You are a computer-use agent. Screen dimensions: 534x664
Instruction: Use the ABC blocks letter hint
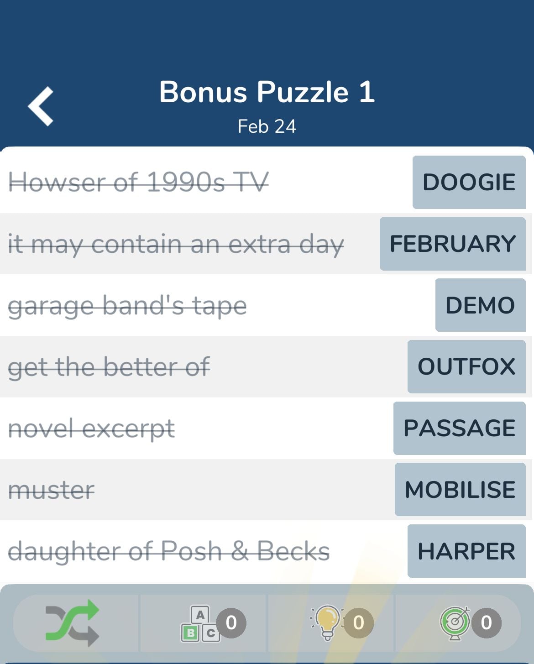(200, 624)
